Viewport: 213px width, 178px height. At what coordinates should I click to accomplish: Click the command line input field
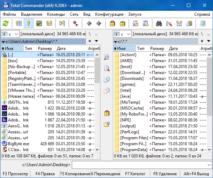tap(139, 164)
